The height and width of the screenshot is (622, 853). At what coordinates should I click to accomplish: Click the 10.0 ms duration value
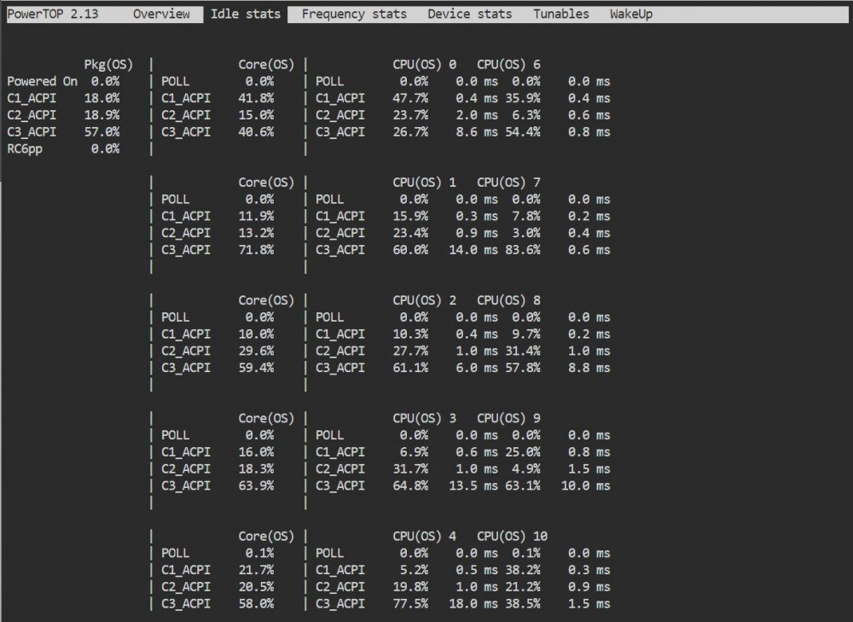(586, 486)
